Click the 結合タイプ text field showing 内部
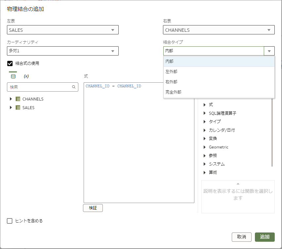Screen dimensions: 282x249 214,51
